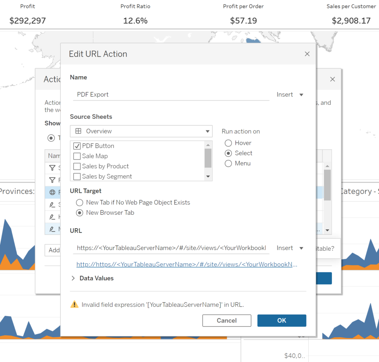This screenshot has width=379, height=362.
Task: Click the warning triangle beside the invalid field message
Action: [74, 304]
